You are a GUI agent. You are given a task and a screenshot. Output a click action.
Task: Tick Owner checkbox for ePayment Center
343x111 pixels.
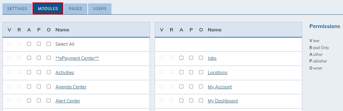click(49, 58)
